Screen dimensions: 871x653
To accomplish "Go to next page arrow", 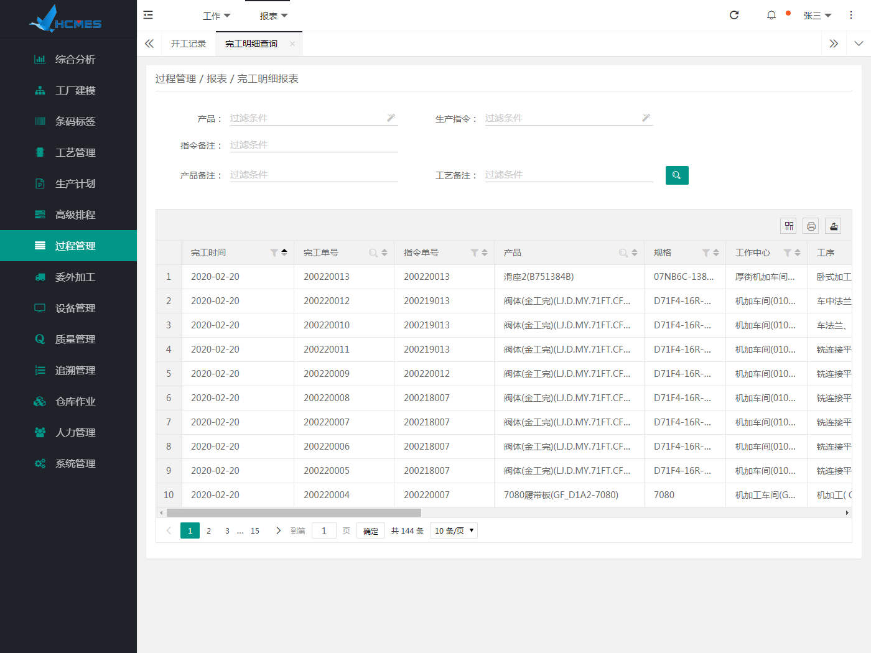I will click(x=278, y=530).
